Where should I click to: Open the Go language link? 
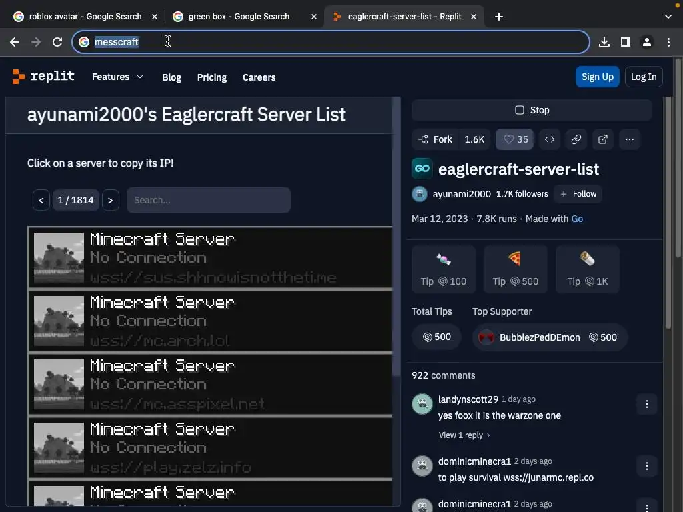pyautogui.click(x=577, y=219)
